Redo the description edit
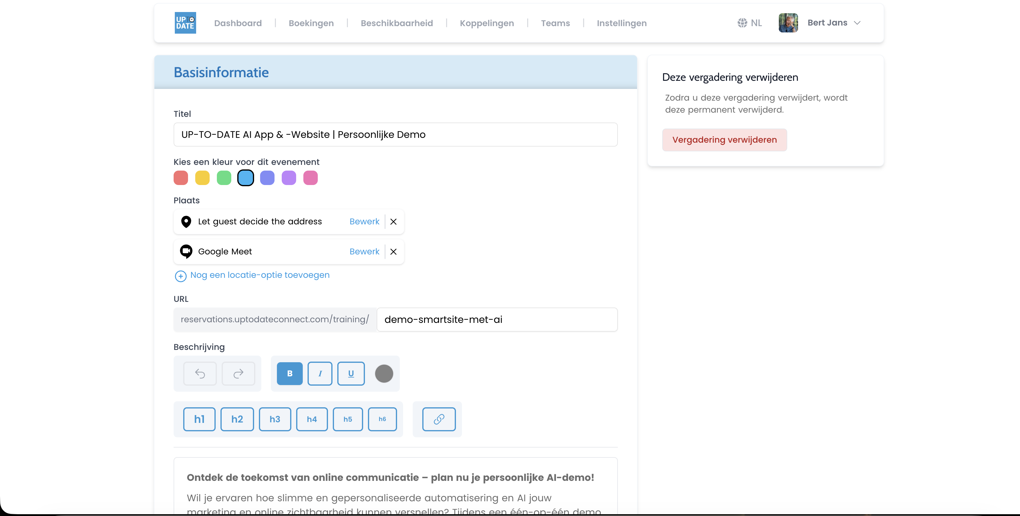The width and height of the screenshot is (1020, 516). [238, 373]
